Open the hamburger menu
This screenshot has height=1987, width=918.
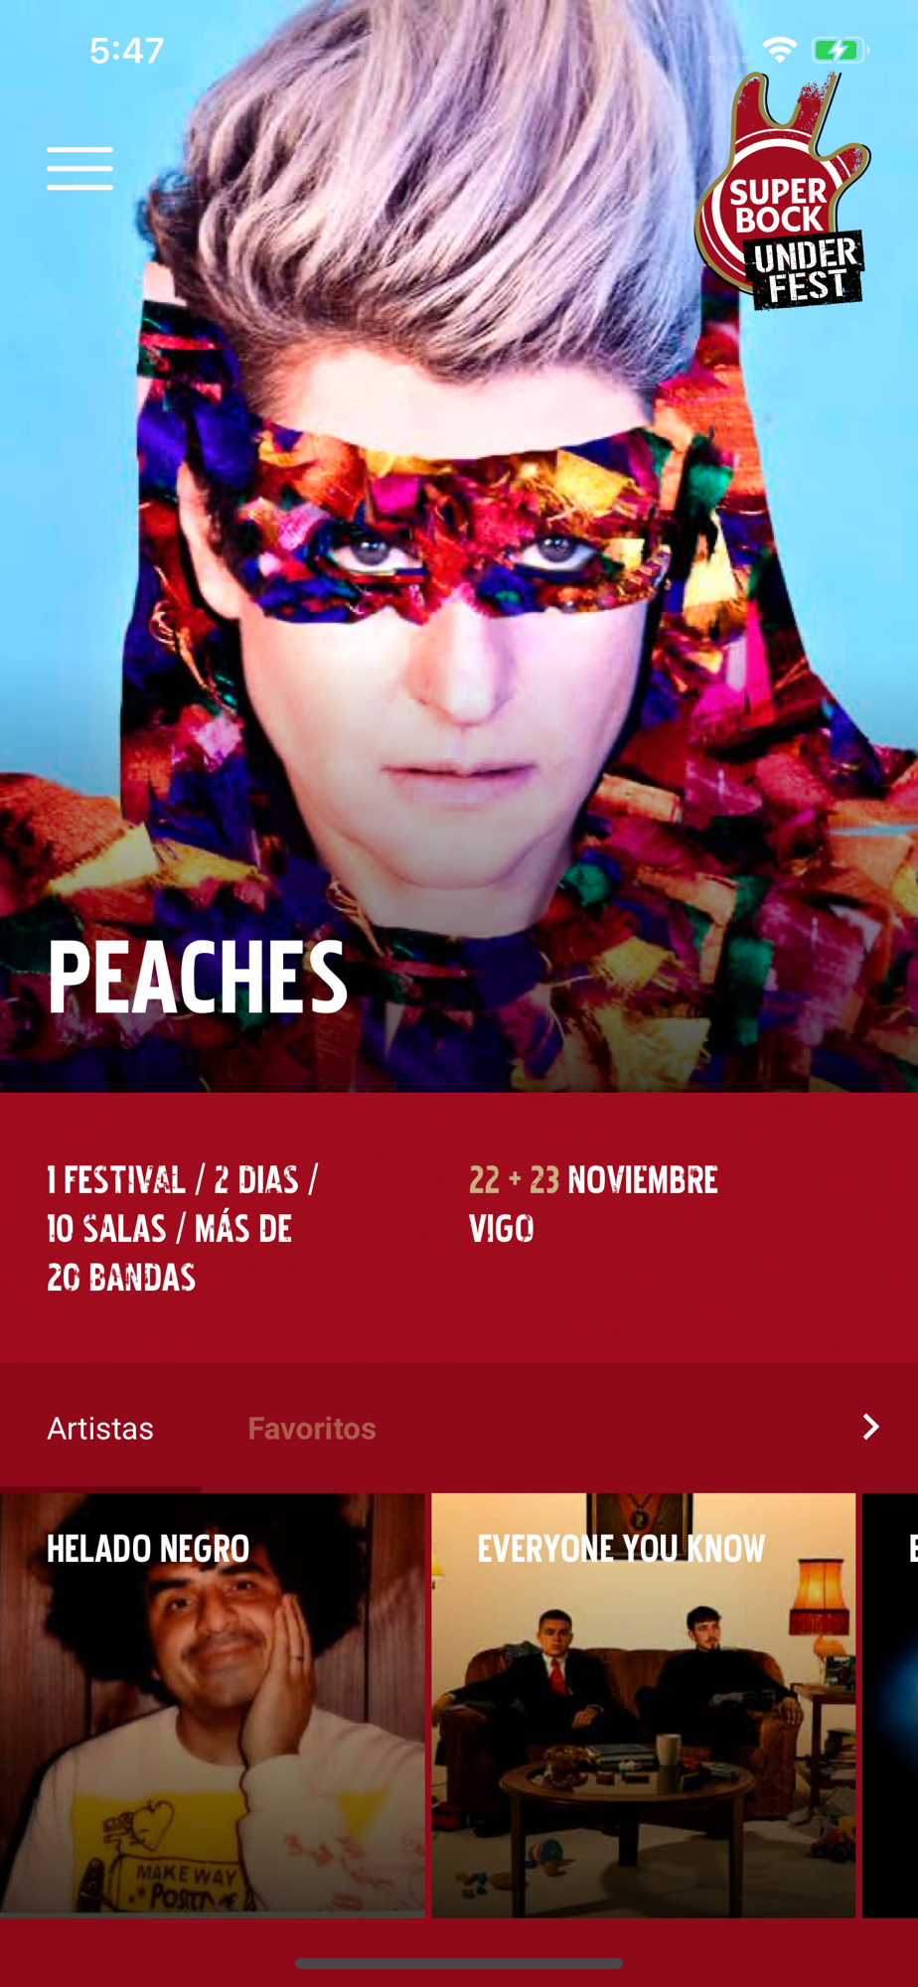(79, 168)
